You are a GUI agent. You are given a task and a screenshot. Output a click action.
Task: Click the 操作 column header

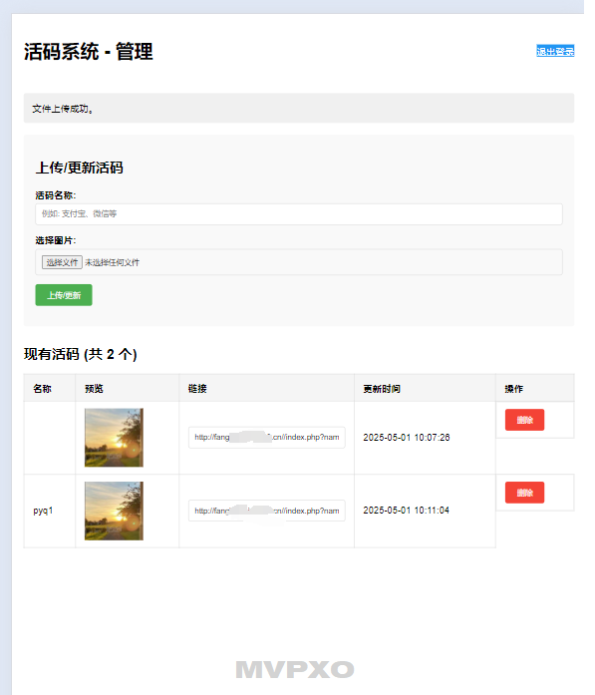[x=514, y=389]
